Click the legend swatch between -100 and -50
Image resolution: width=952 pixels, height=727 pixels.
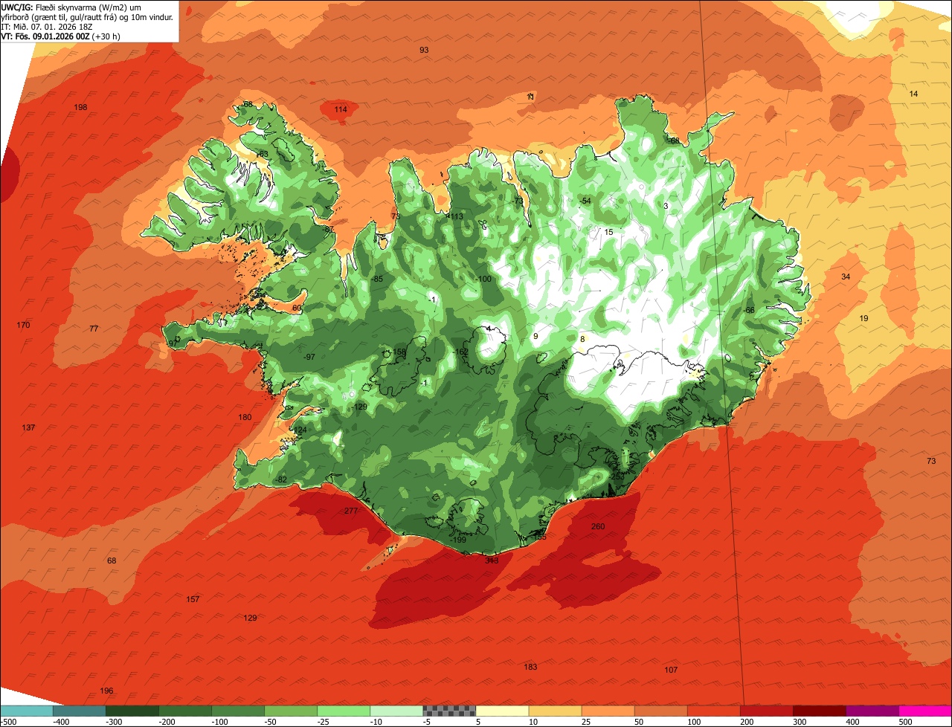(x=238, y=710)
